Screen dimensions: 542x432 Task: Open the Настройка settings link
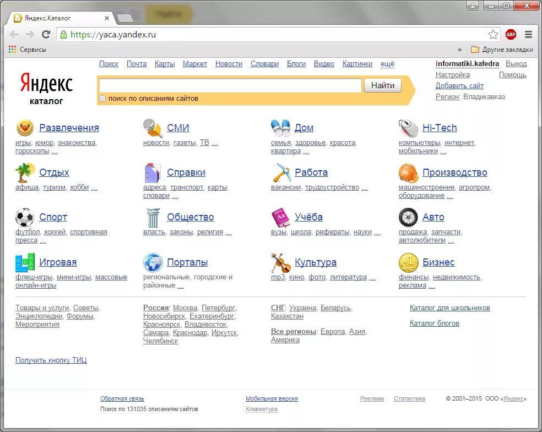[x=452, y=75]
